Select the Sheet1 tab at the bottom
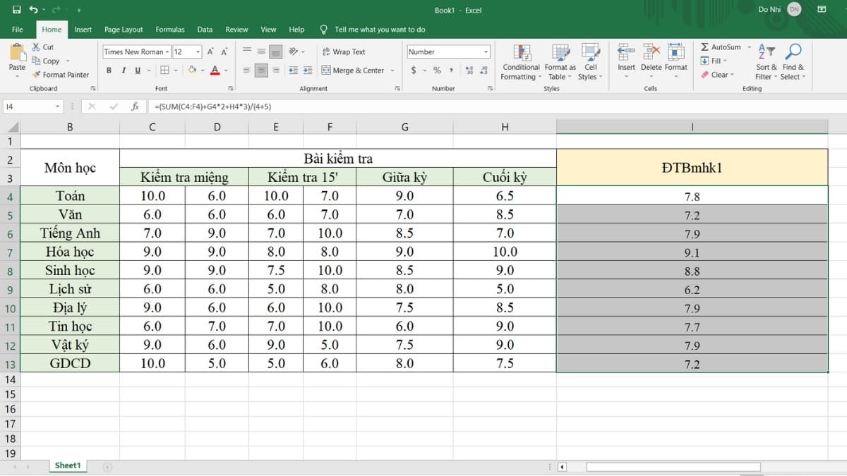This screenshot has height=476, width=847. point(67,465)
